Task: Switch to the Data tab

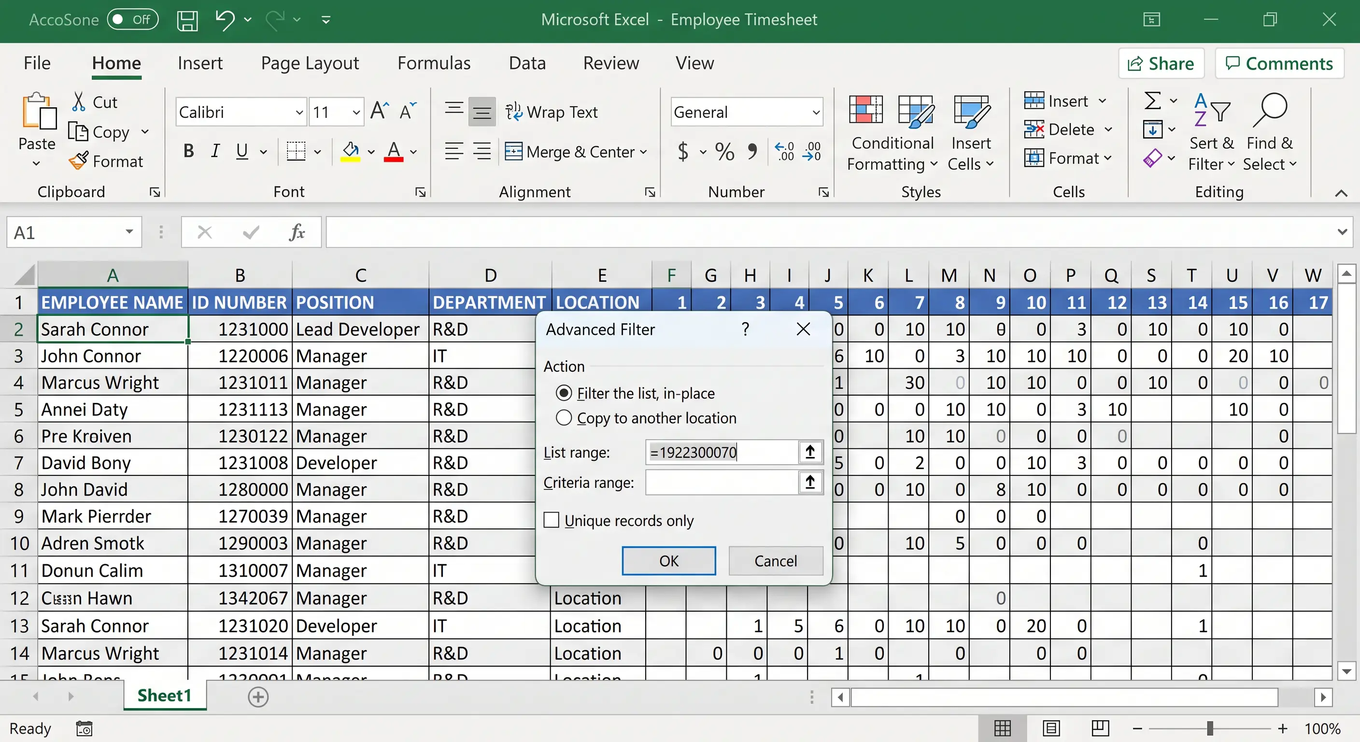Action: [527, 63]
